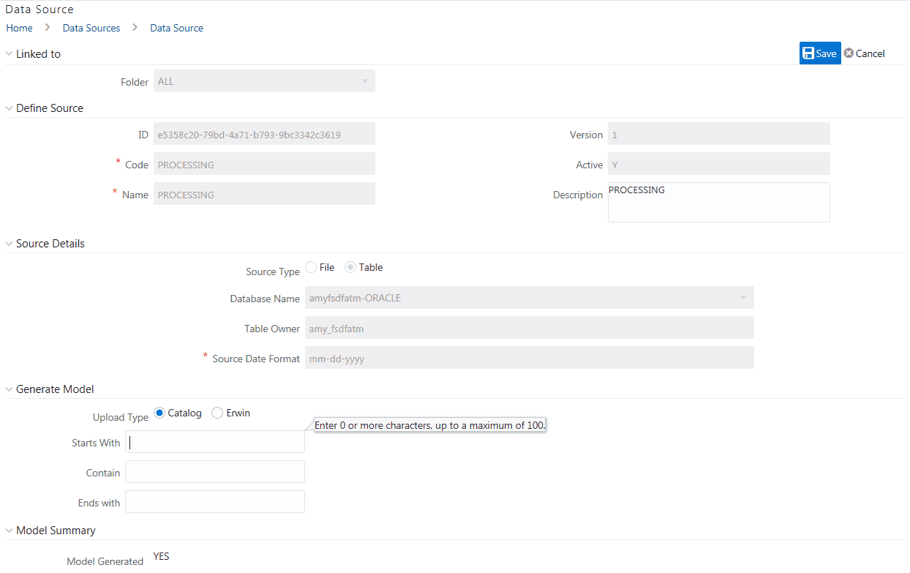Collapse the Define Source section
The width and height of the screenshot is (910, 573).
click(8, 108)
